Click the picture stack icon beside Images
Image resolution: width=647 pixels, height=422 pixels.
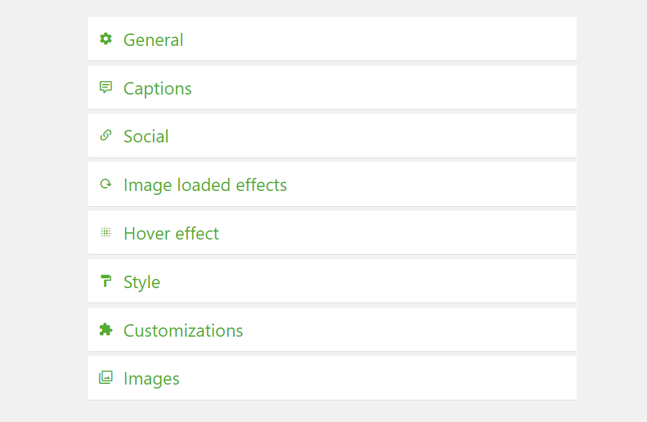coord(106,377)
